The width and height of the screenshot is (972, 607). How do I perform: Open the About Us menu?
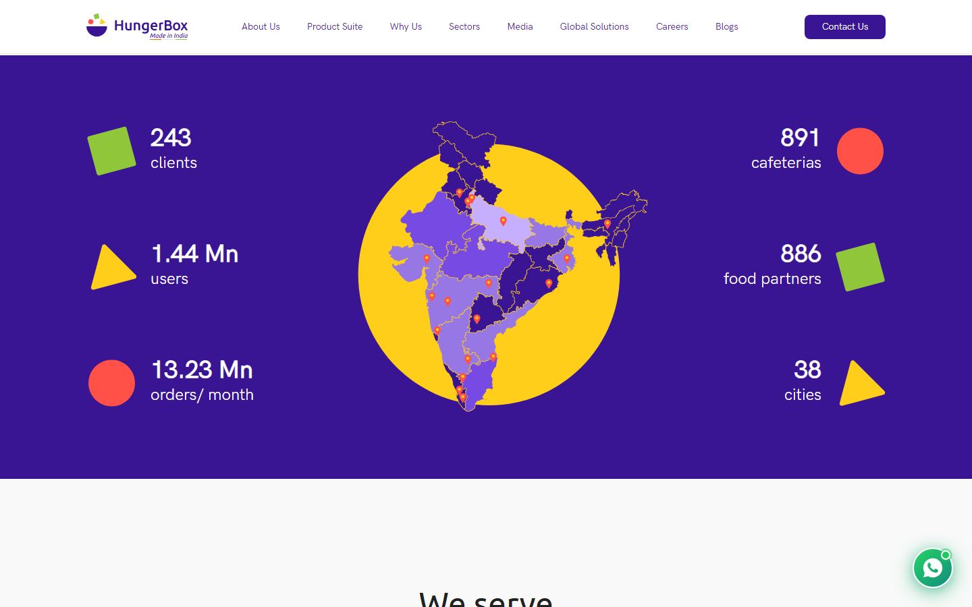pos(261,27)
